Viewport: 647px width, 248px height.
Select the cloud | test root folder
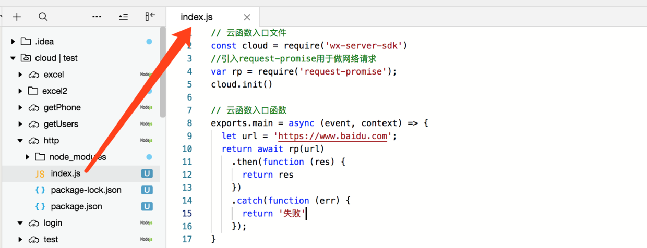point(80,58)
